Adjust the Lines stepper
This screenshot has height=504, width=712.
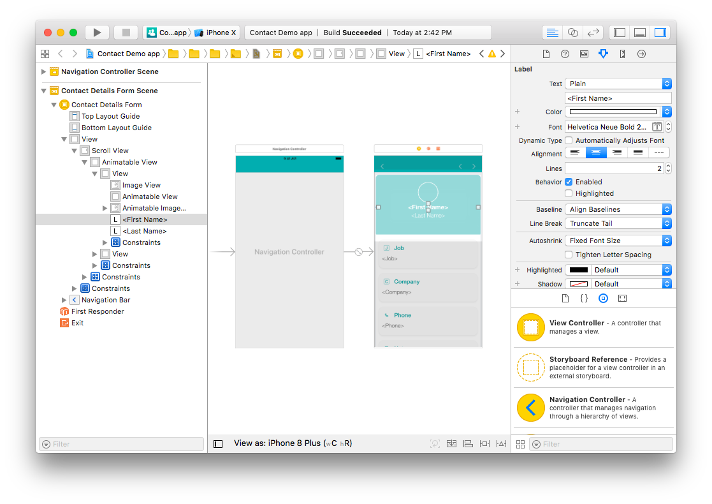pyautogui.click(x=668, y=168)
